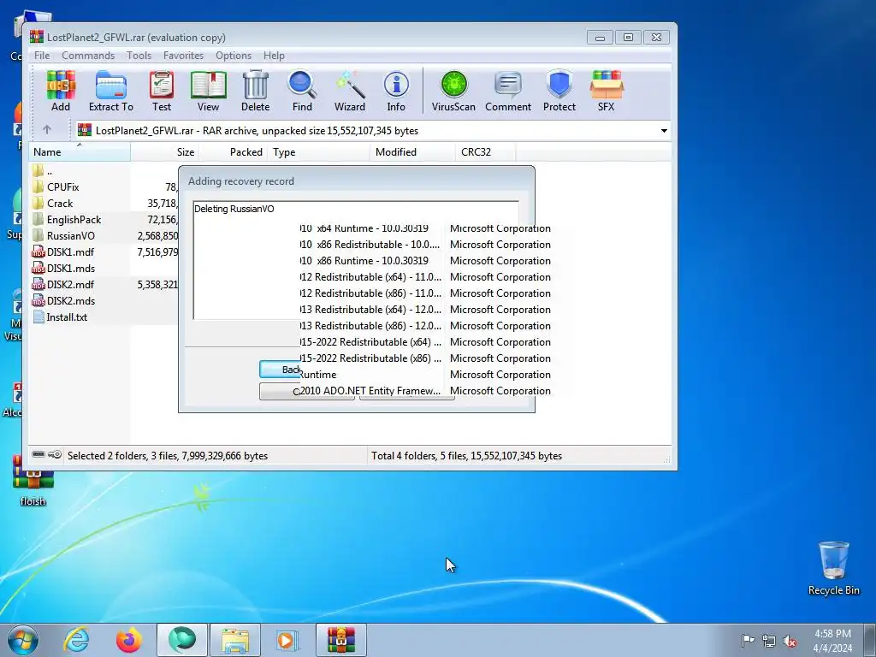Screen dimensions: 876x657
Task: Open the File menu
Action: [42, 56]
